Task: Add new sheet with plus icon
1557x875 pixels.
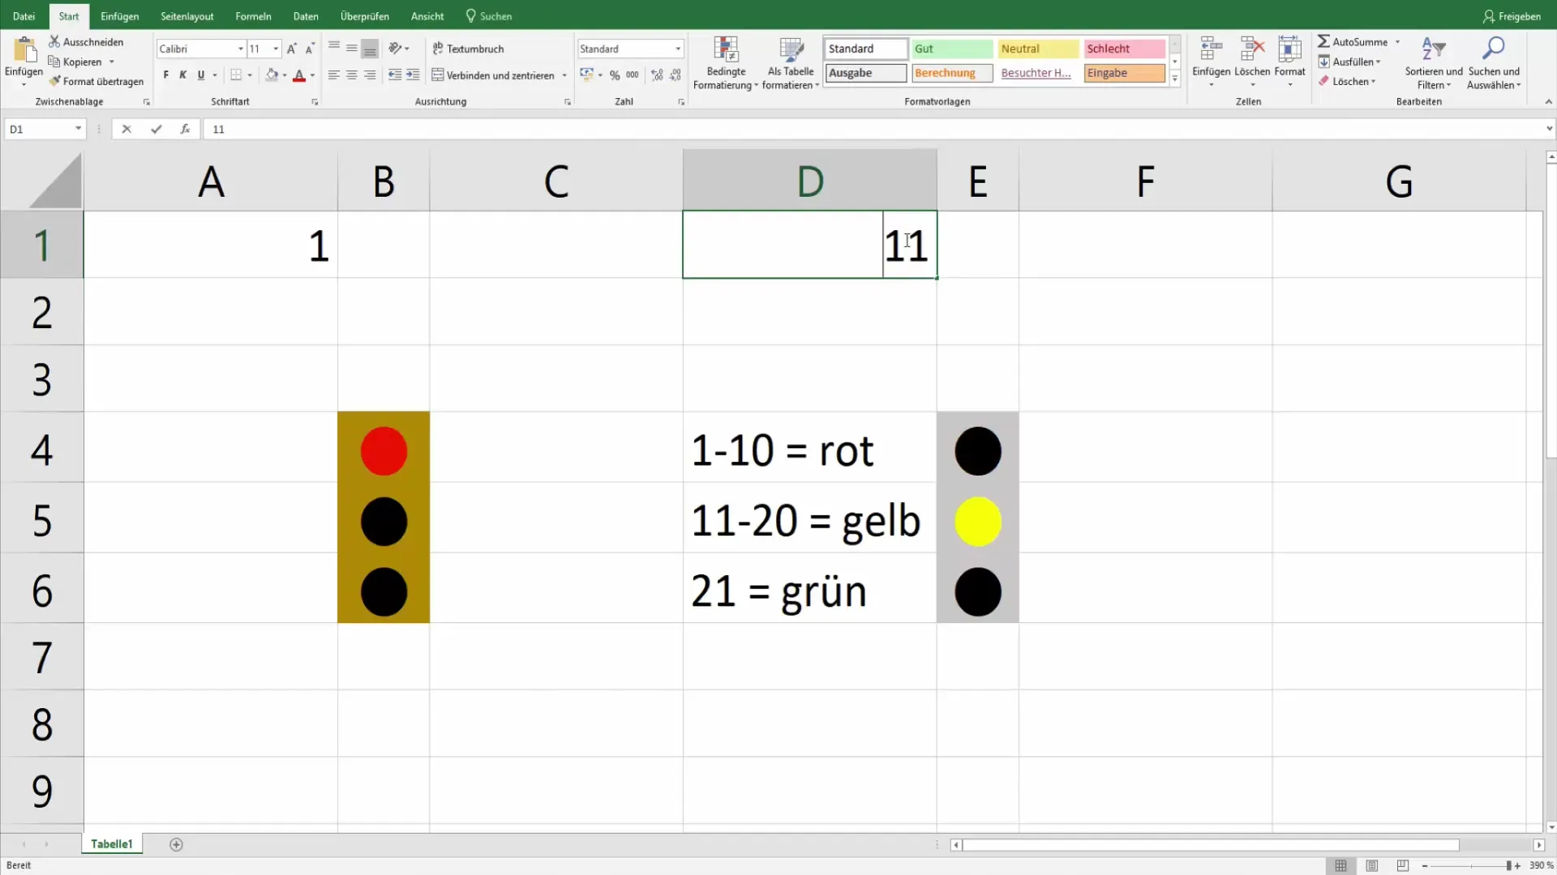Action: pyautogui.click(x=176, y=844)
